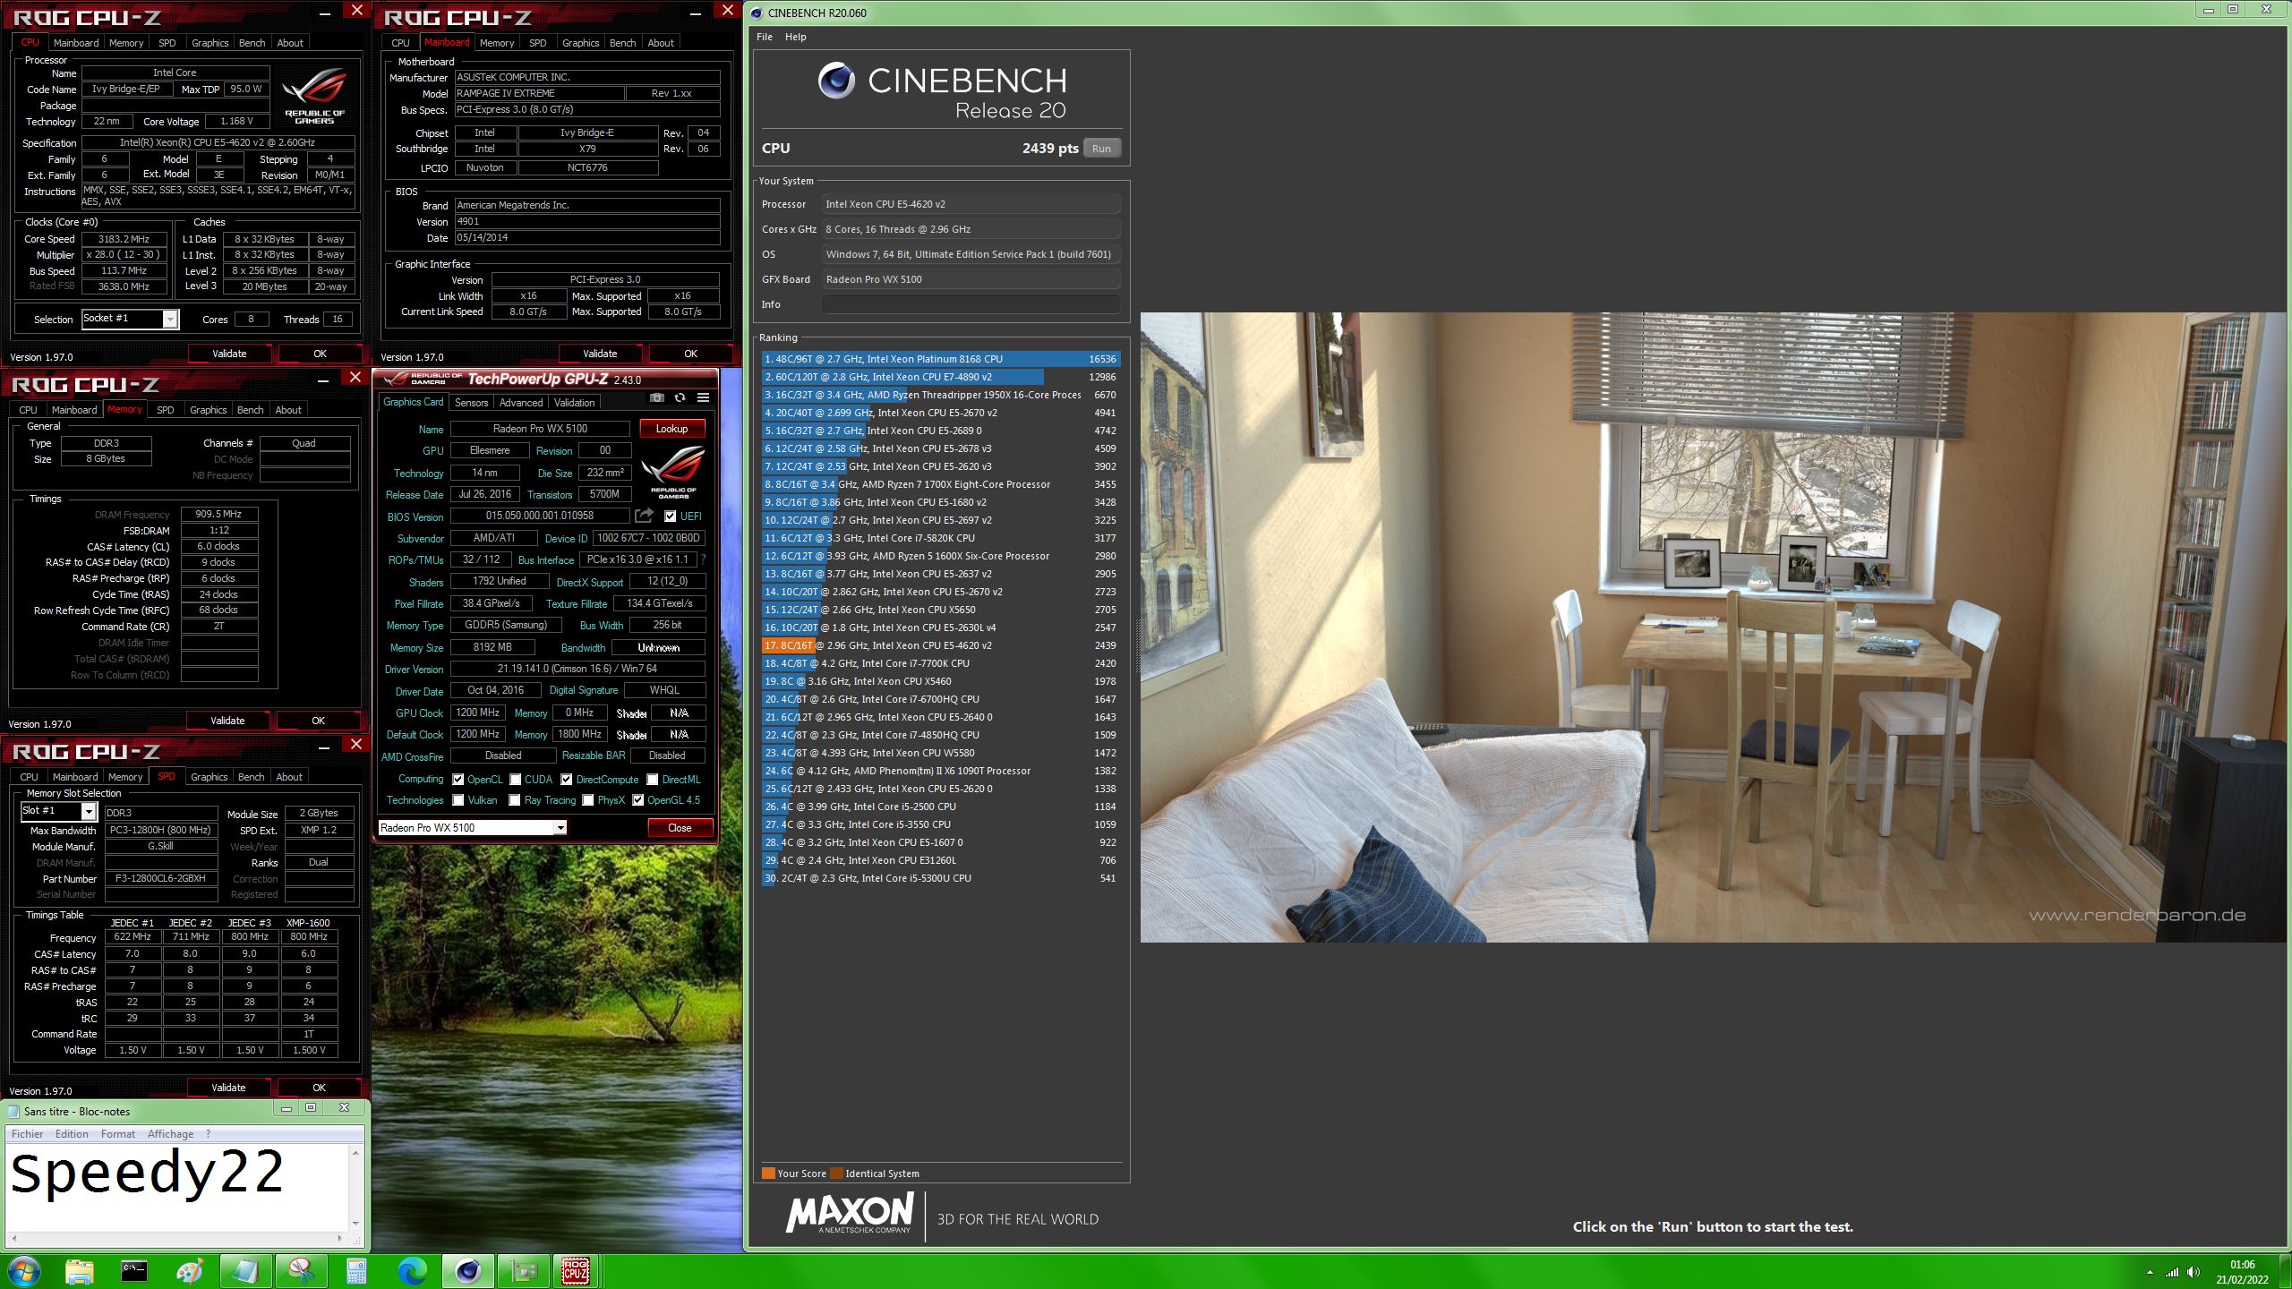Screen dimensions: 2292x1289
Task: Open the Snipping Tool taskbar icon
Action: coord(301,1270)
